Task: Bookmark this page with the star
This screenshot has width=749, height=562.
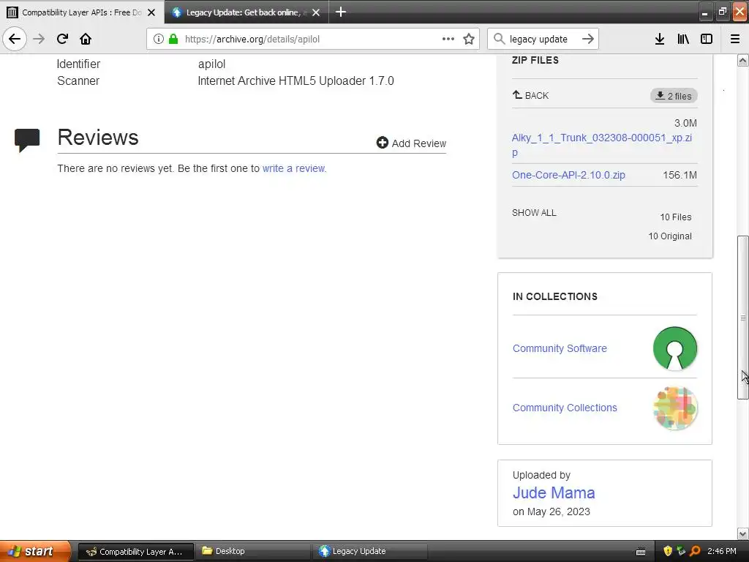Action: (x=469, y=39)
